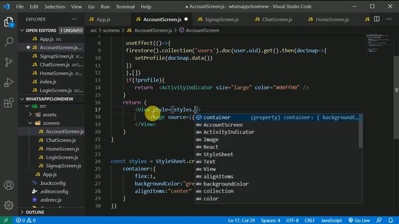Image resolution: width=399 pixels, height=224 pixels.
Task: Open the Help menu
Action: point(146,7)
